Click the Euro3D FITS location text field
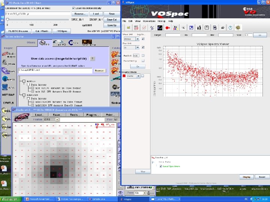Viewport: 270px width, 202px height. point(38,13)
